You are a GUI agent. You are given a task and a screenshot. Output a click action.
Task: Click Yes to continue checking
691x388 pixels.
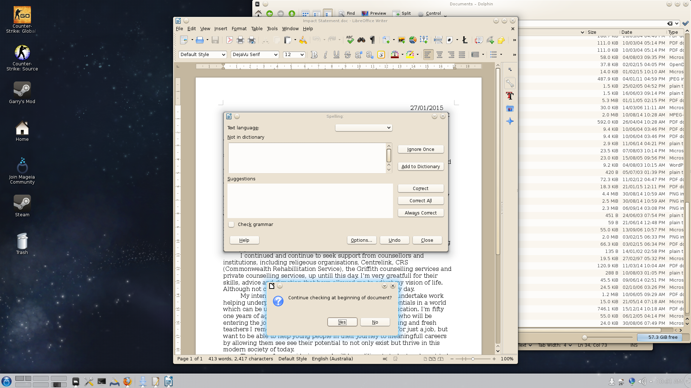[342, 322]
